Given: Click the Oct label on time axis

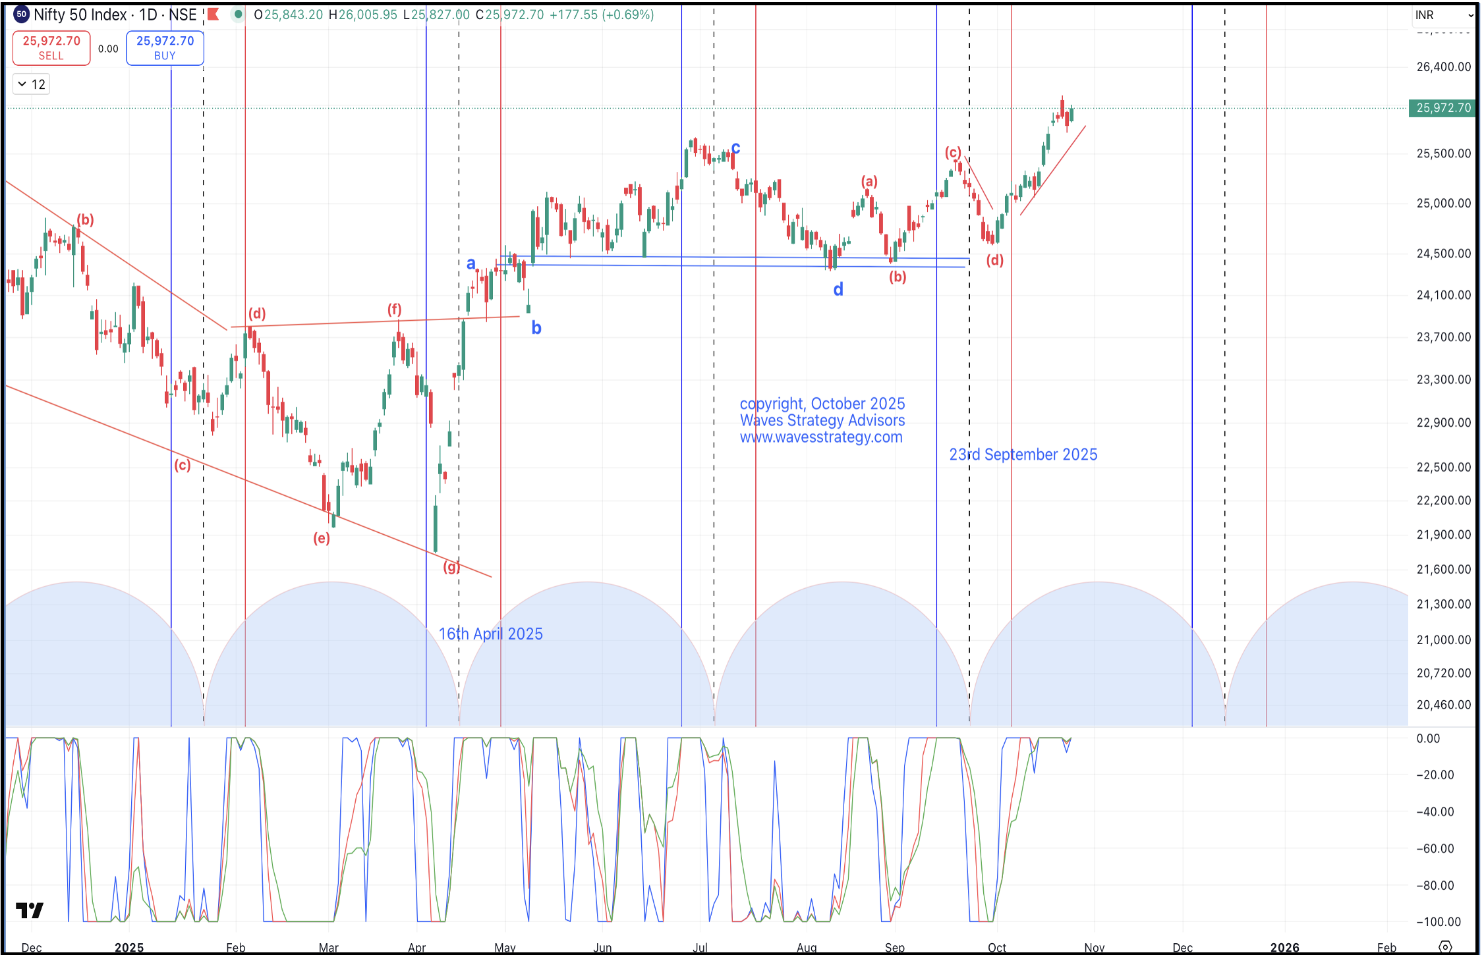Looking at the screenshot, I should tap(996, 947).
